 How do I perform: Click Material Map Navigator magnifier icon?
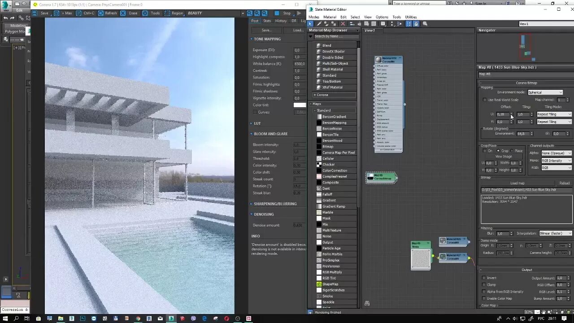pyautogui.click(x=425, y=24)
